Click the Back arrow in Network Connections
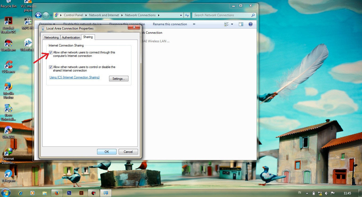This screenshot has height=197, width=362. pyautogui.click(x=38, y=15)
